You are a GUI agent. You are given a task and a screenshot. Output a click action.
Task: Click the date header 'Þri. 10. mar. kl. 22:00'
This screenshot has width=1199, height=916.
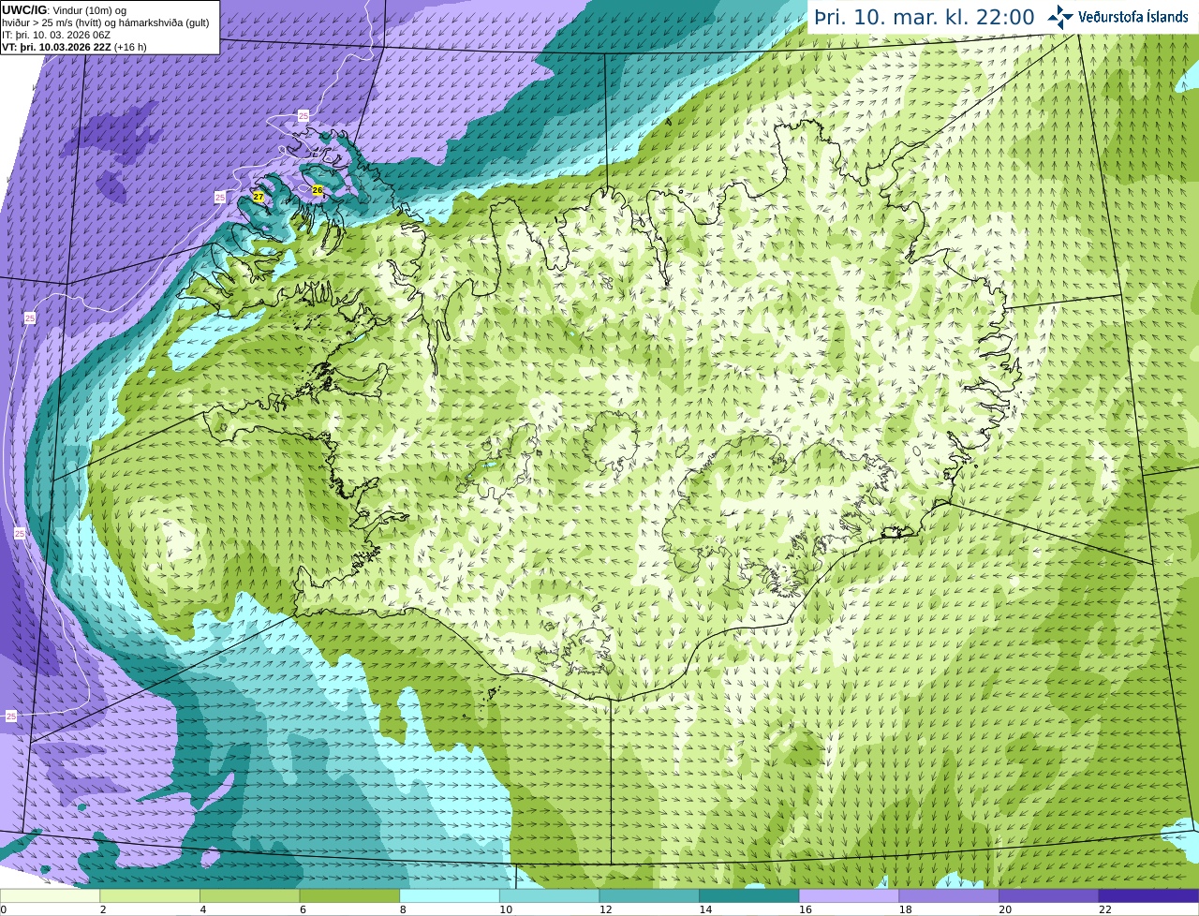[924, 17]
